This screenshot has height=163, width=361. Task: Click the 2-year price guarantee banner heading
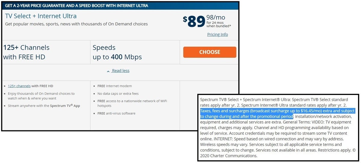point(76,5)
